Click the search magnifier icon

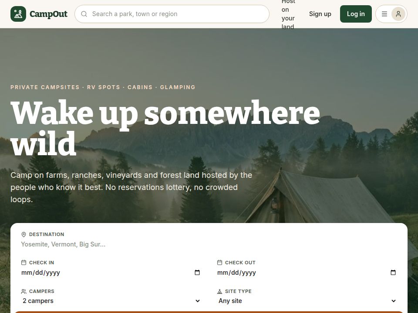84,14
